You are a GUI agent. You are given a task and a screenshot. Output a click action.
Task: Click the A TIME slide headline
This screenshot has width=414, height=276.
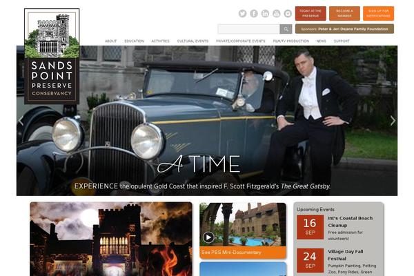pos(199,164)
